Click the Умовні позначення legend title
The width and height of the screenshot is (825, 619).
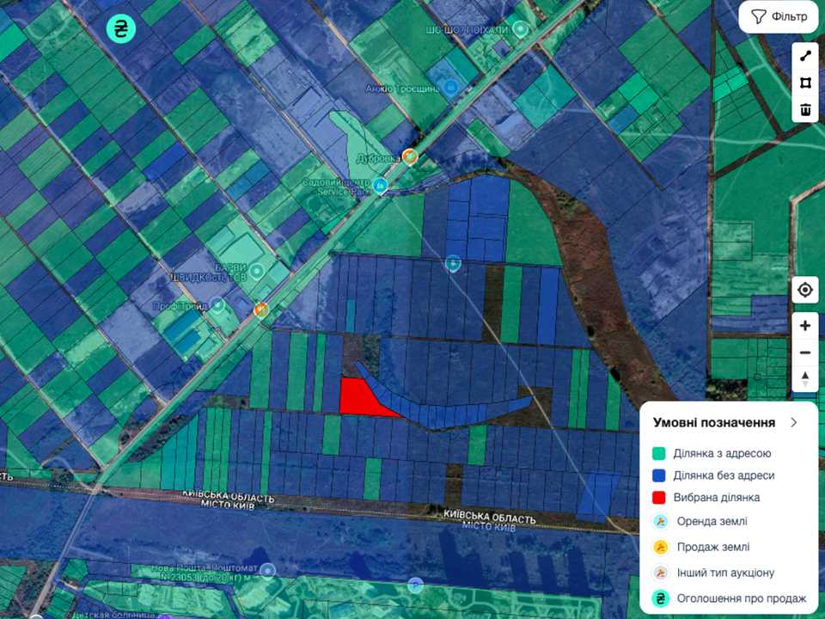(714, 422)
